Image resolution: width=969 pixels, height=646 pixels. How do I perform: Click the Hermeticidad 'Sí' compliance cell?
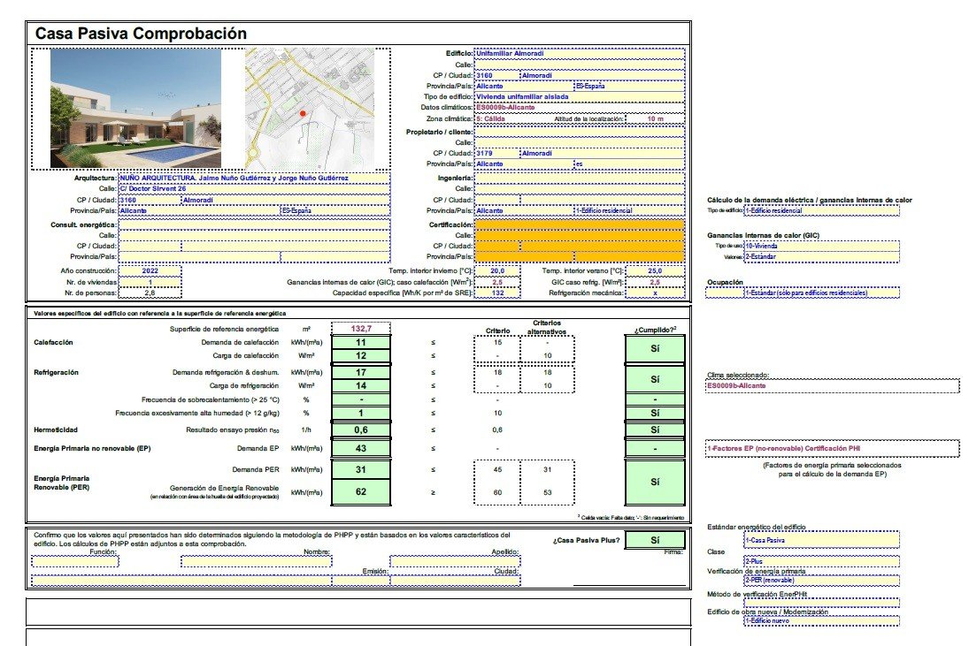click(x=655, y=430)
